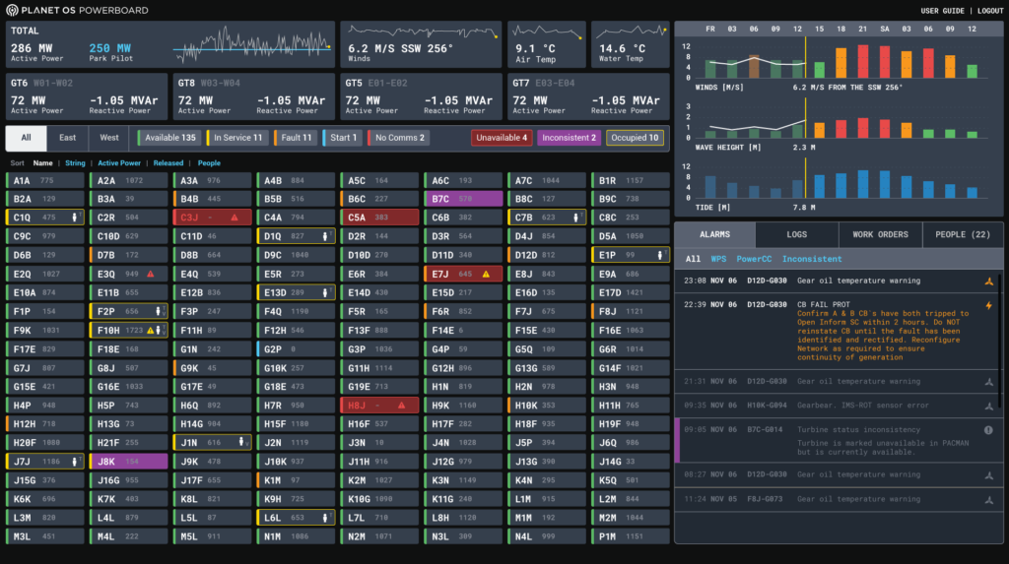Select turbine A1A tile
This screenshot has height=564, width=1009.
pos(45,181)
